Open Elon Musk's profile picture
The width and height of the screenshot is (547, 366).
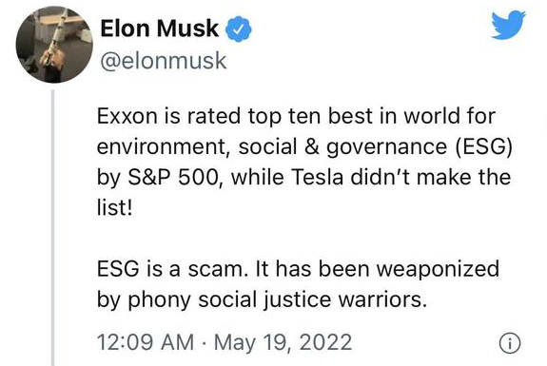(54, 45)
